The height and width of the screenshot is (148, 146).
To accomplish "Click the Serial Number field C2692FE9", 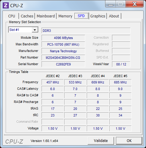I will tap(63, 64).
